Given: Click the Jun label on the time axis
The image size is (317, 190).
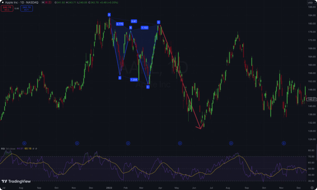Looking at the screenshot, I should tap(194, 188).
